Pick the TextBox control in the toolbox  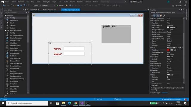pyautogui.click(x=13, y=26)
